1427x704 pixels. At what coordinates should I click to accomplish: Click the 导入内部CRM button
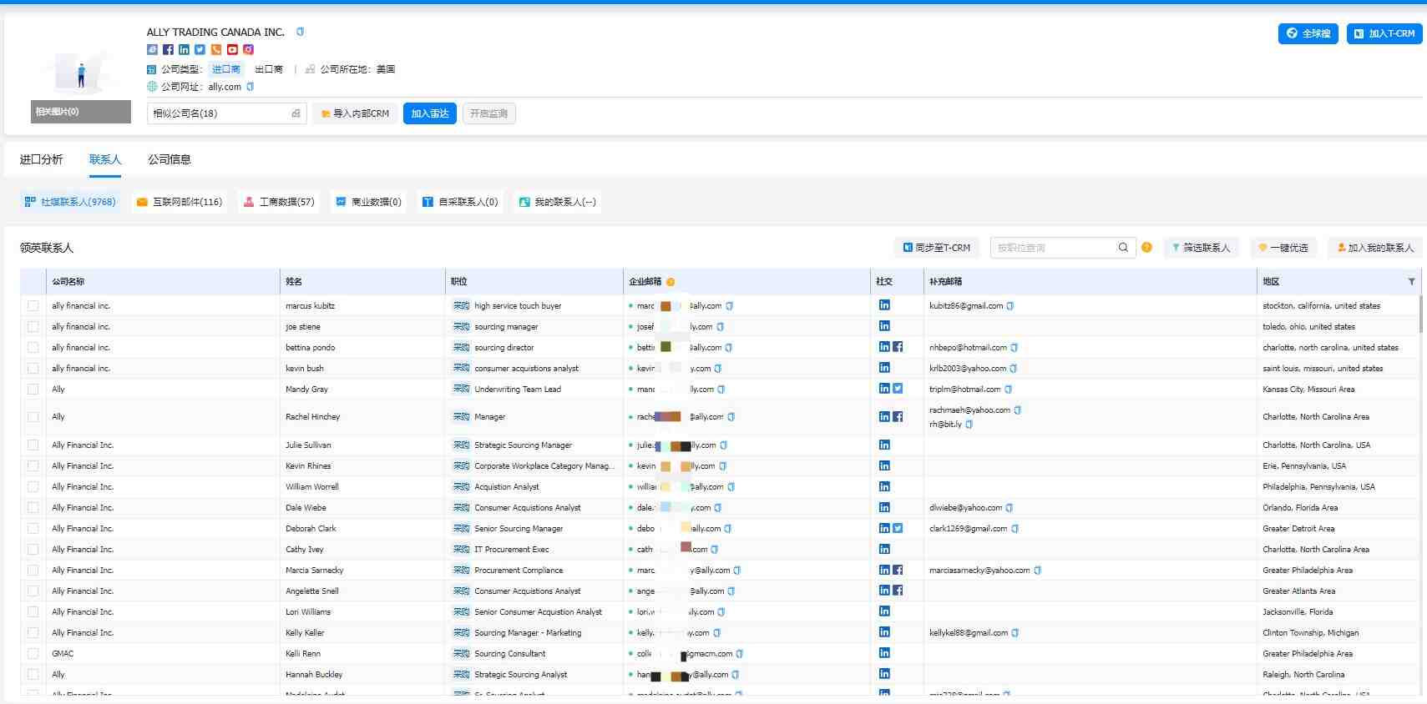[x=356, y=113]
